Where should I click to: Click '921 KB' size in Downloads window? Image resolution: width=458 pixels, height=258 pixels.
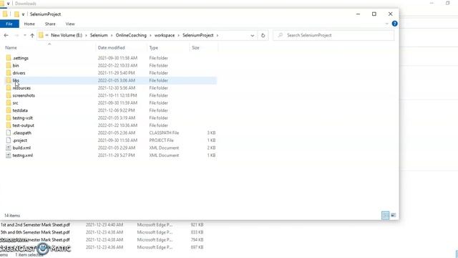click(197, 224)
